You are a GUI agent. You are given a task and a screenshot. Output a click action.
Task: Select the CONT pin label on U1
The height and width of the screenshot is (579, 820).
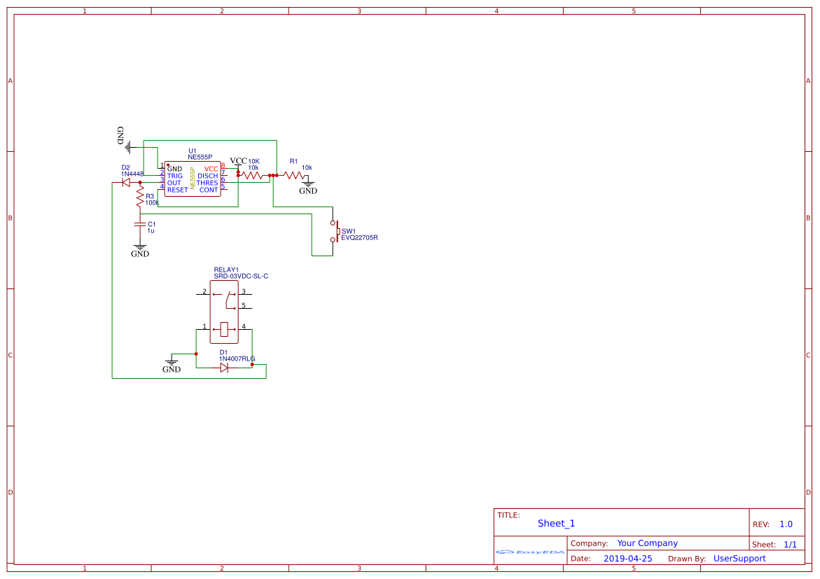(209, 190)
